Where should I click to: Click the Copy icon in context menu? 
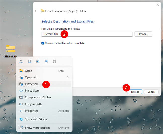pyautogui.click(x=29, y=62)
